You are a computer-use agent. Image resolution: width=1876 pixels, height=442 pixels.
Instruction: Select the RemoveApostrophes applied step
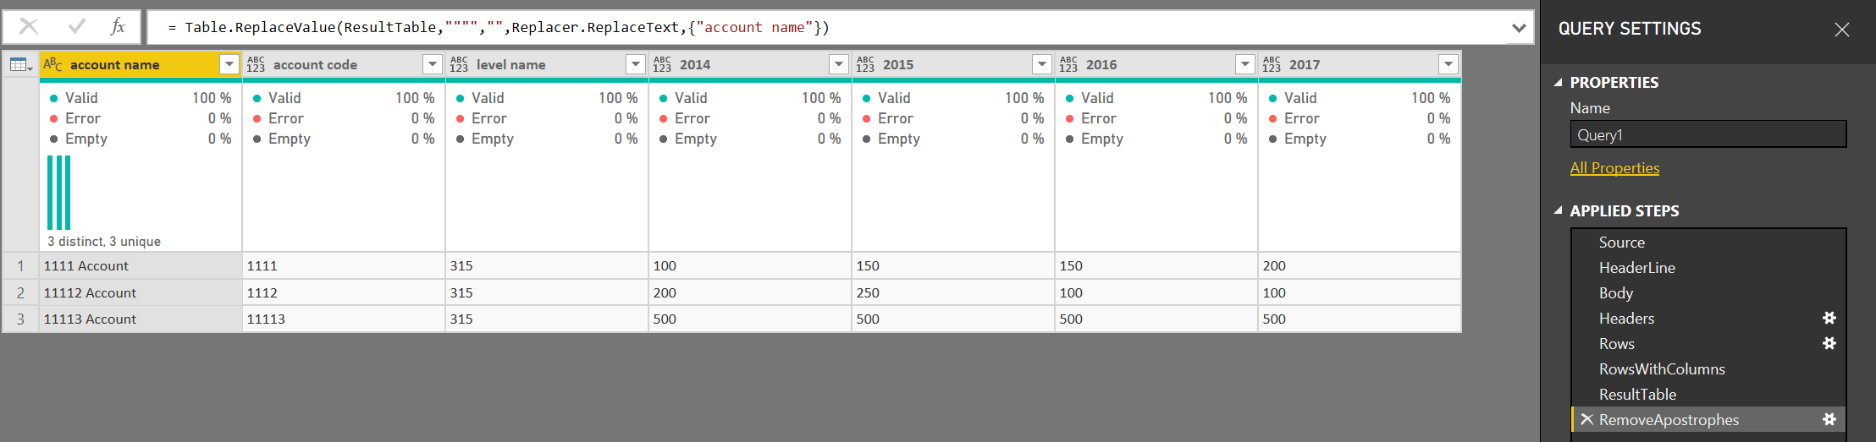point(1708,419)
